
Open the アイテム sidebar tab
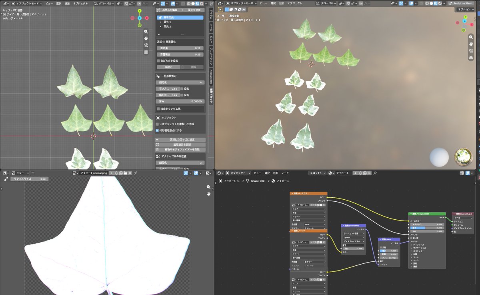(211, 15)
